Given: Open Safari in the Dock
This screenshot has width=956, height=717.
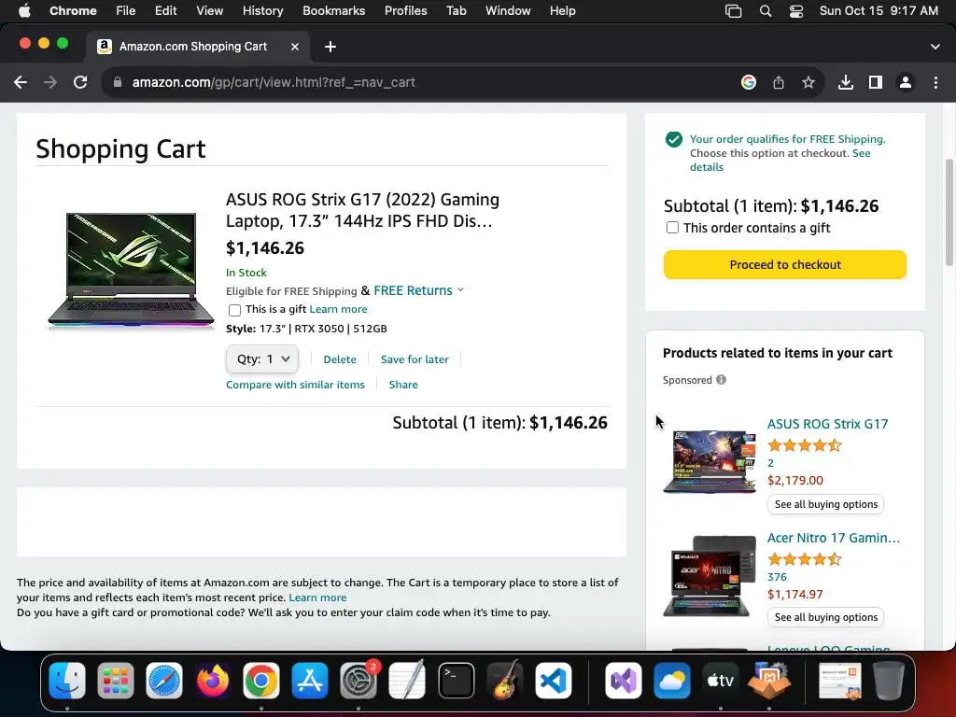Looking at the screenshot, I should [164, 681].
